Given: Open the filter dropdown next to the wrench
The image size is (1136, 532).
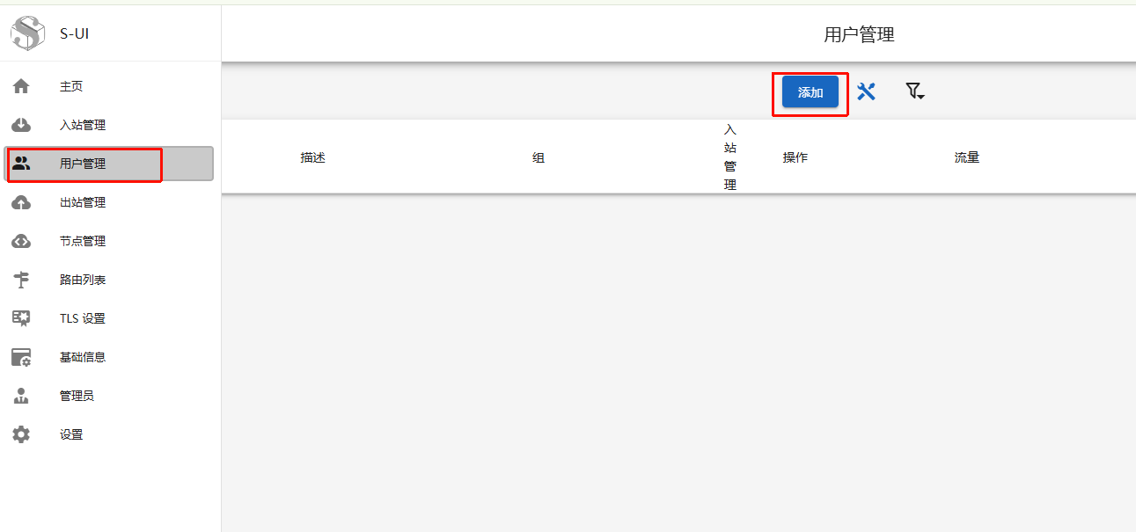Looking at the screenshot, I should [x=915, y=91].
